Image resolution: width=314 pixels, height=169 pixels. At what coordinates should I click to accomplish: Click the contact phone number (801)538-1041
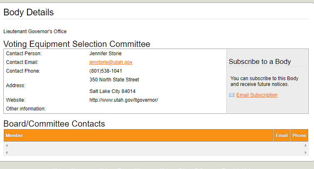(105, 71)
